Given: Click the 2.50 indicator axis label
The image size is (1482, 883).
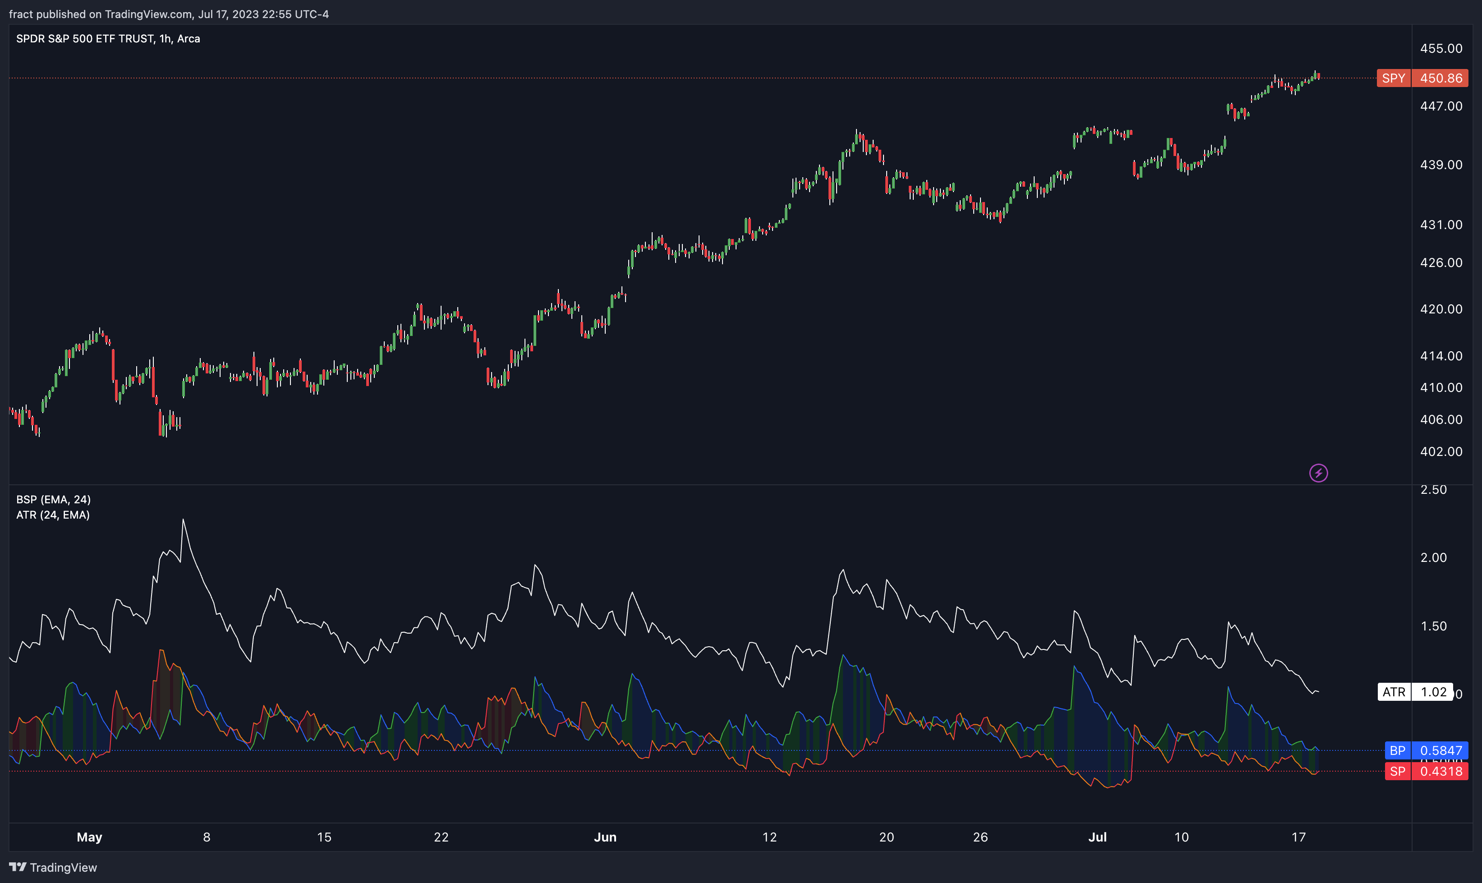Looking at the screenshot, I should pyautogui.click(x=1433, y=490).
